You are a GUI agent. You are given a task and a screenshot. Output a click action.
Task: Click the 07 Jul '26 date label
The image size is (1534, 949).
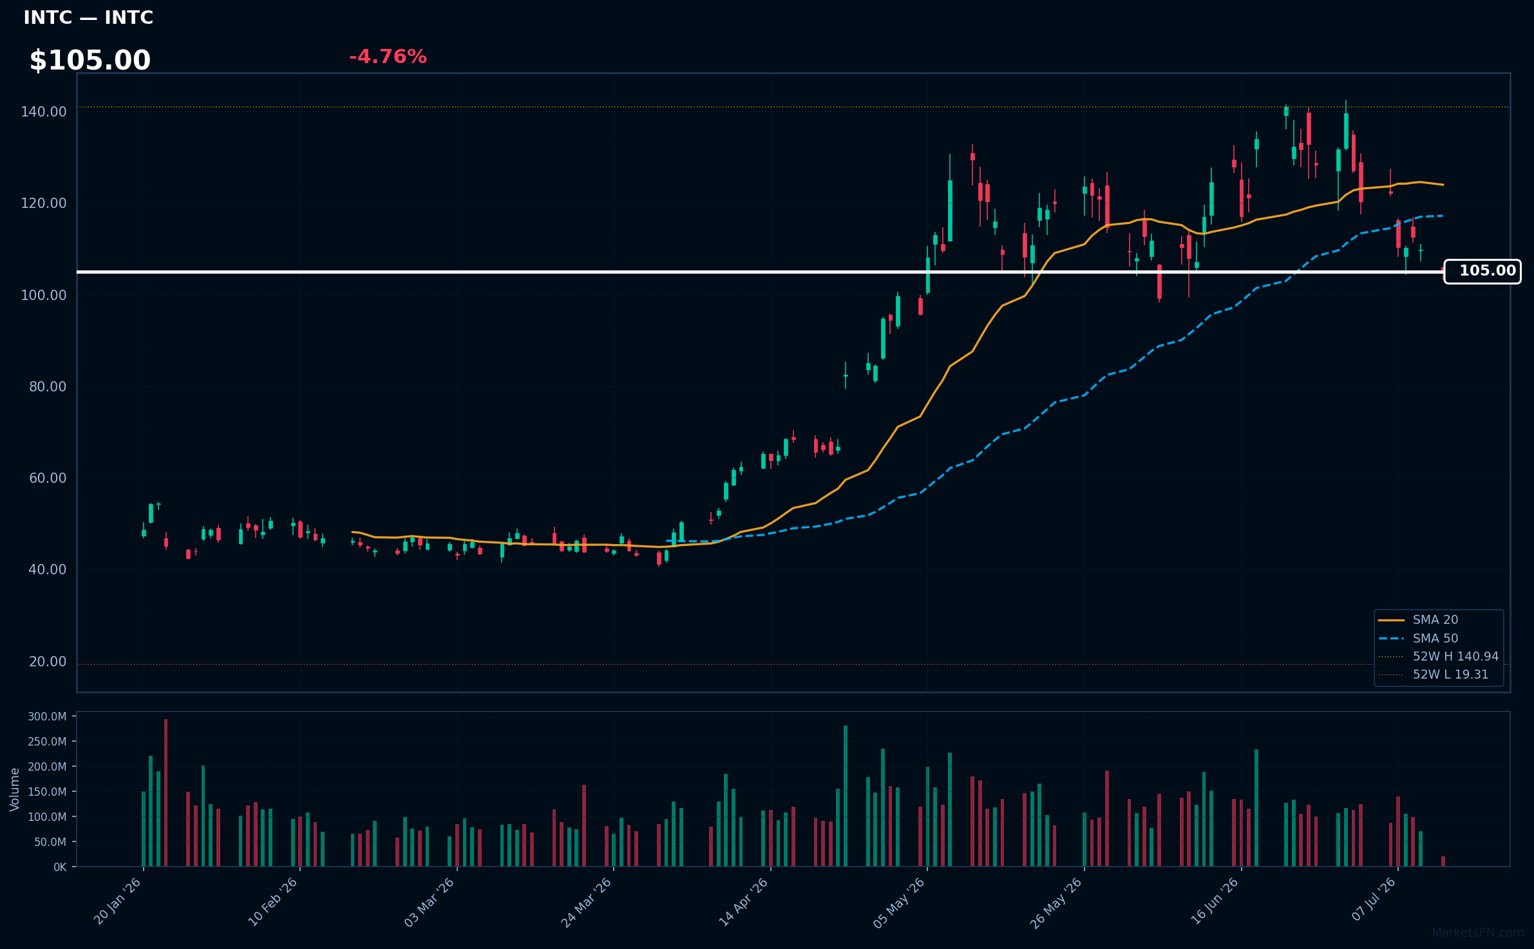(x=1374, y=899)
